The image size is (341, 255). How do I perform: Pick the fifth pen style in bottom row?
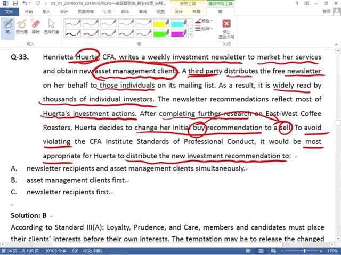click(x=143, y=33)
